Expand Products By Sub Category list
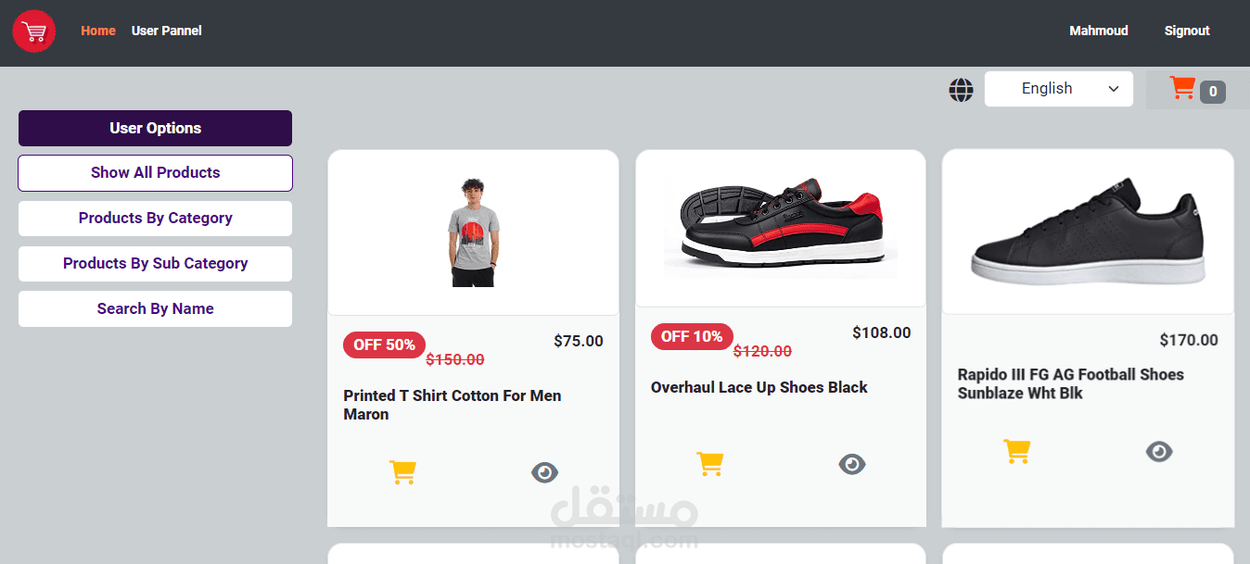 pos(154,264)
